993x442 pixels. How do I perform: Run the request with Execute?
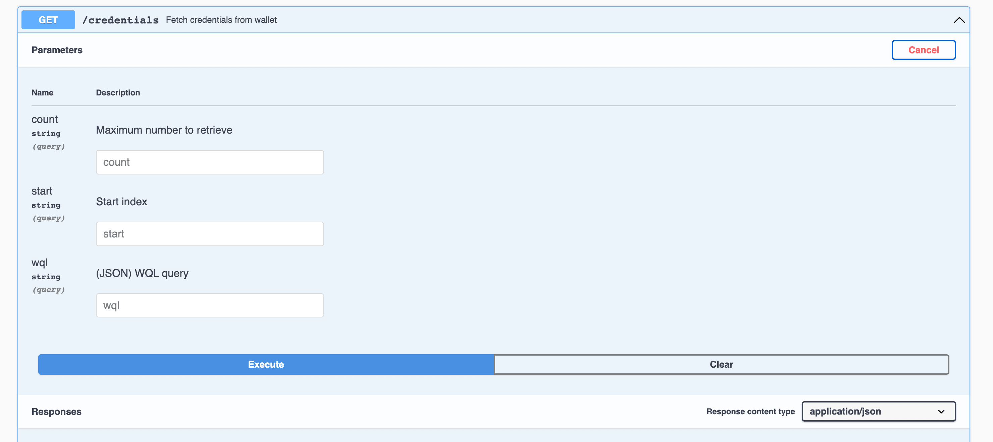(x=266, y=364)
